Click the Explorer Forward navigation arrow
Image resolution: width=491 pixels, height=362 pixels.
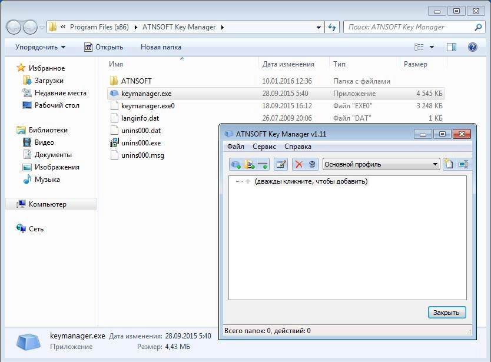point(31,27)
